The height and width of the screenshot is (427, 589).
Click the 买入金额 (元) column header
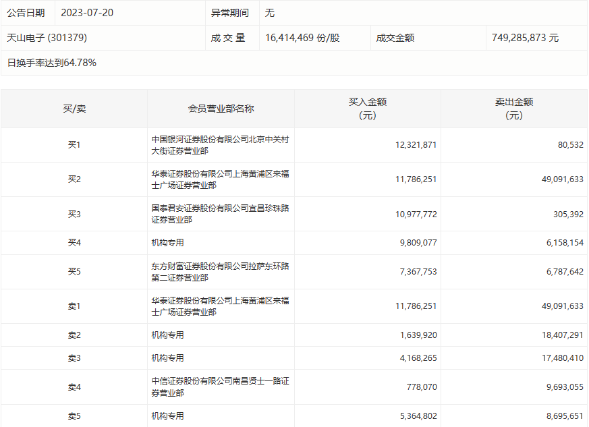tap(368, 109)
